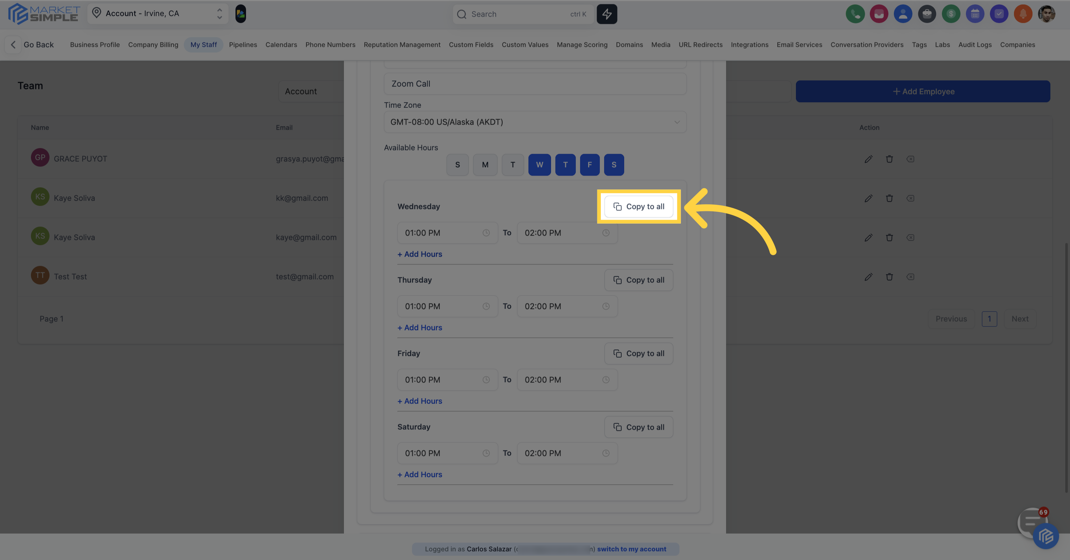The width and height of the screenshot is (1070, 560).
Task: Click the switch to my account link
Action: click(x=632, y=549)
